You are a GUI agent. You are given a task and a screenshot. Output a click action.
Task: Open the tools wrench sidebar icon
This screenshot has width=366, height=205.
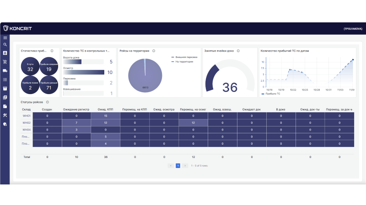5,115
